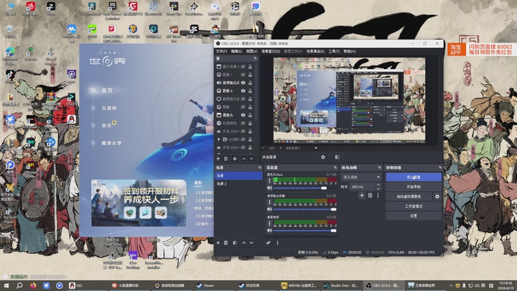Screen dimensions: 517x291
Task: Select 场景 2 in scenes list
Action: 238,184
